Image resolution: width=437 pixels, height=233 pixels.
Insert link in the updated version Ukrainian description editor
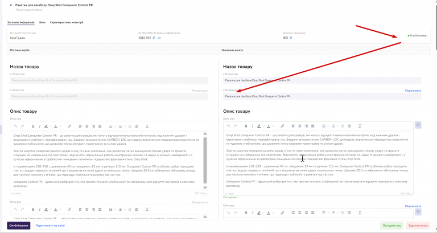[x=282, y=126]
